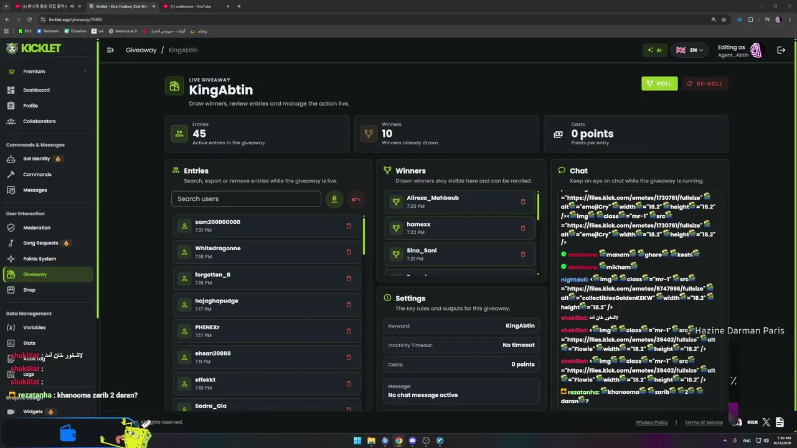The height and width of the screenshot is (448, 797).
Task: Click the ehsan20888 entry name
Action: point(213,353)
